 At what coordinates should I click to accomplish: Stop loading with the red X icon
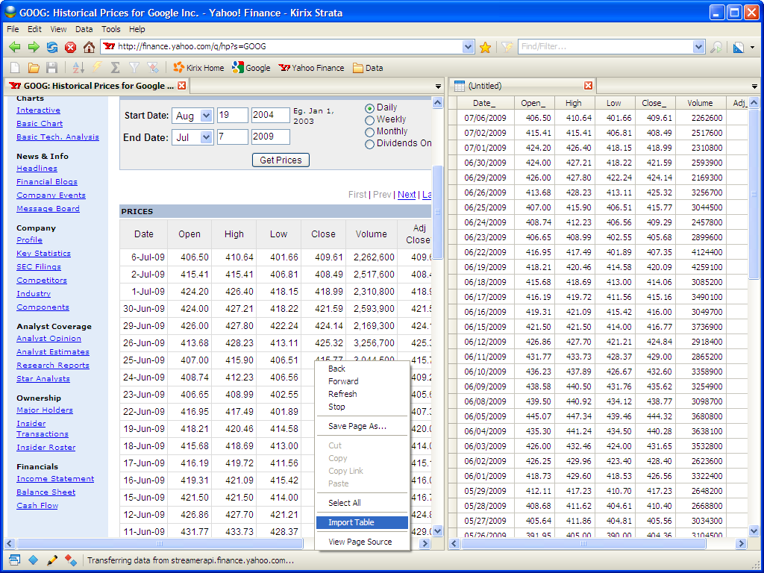tap(71, 47)
